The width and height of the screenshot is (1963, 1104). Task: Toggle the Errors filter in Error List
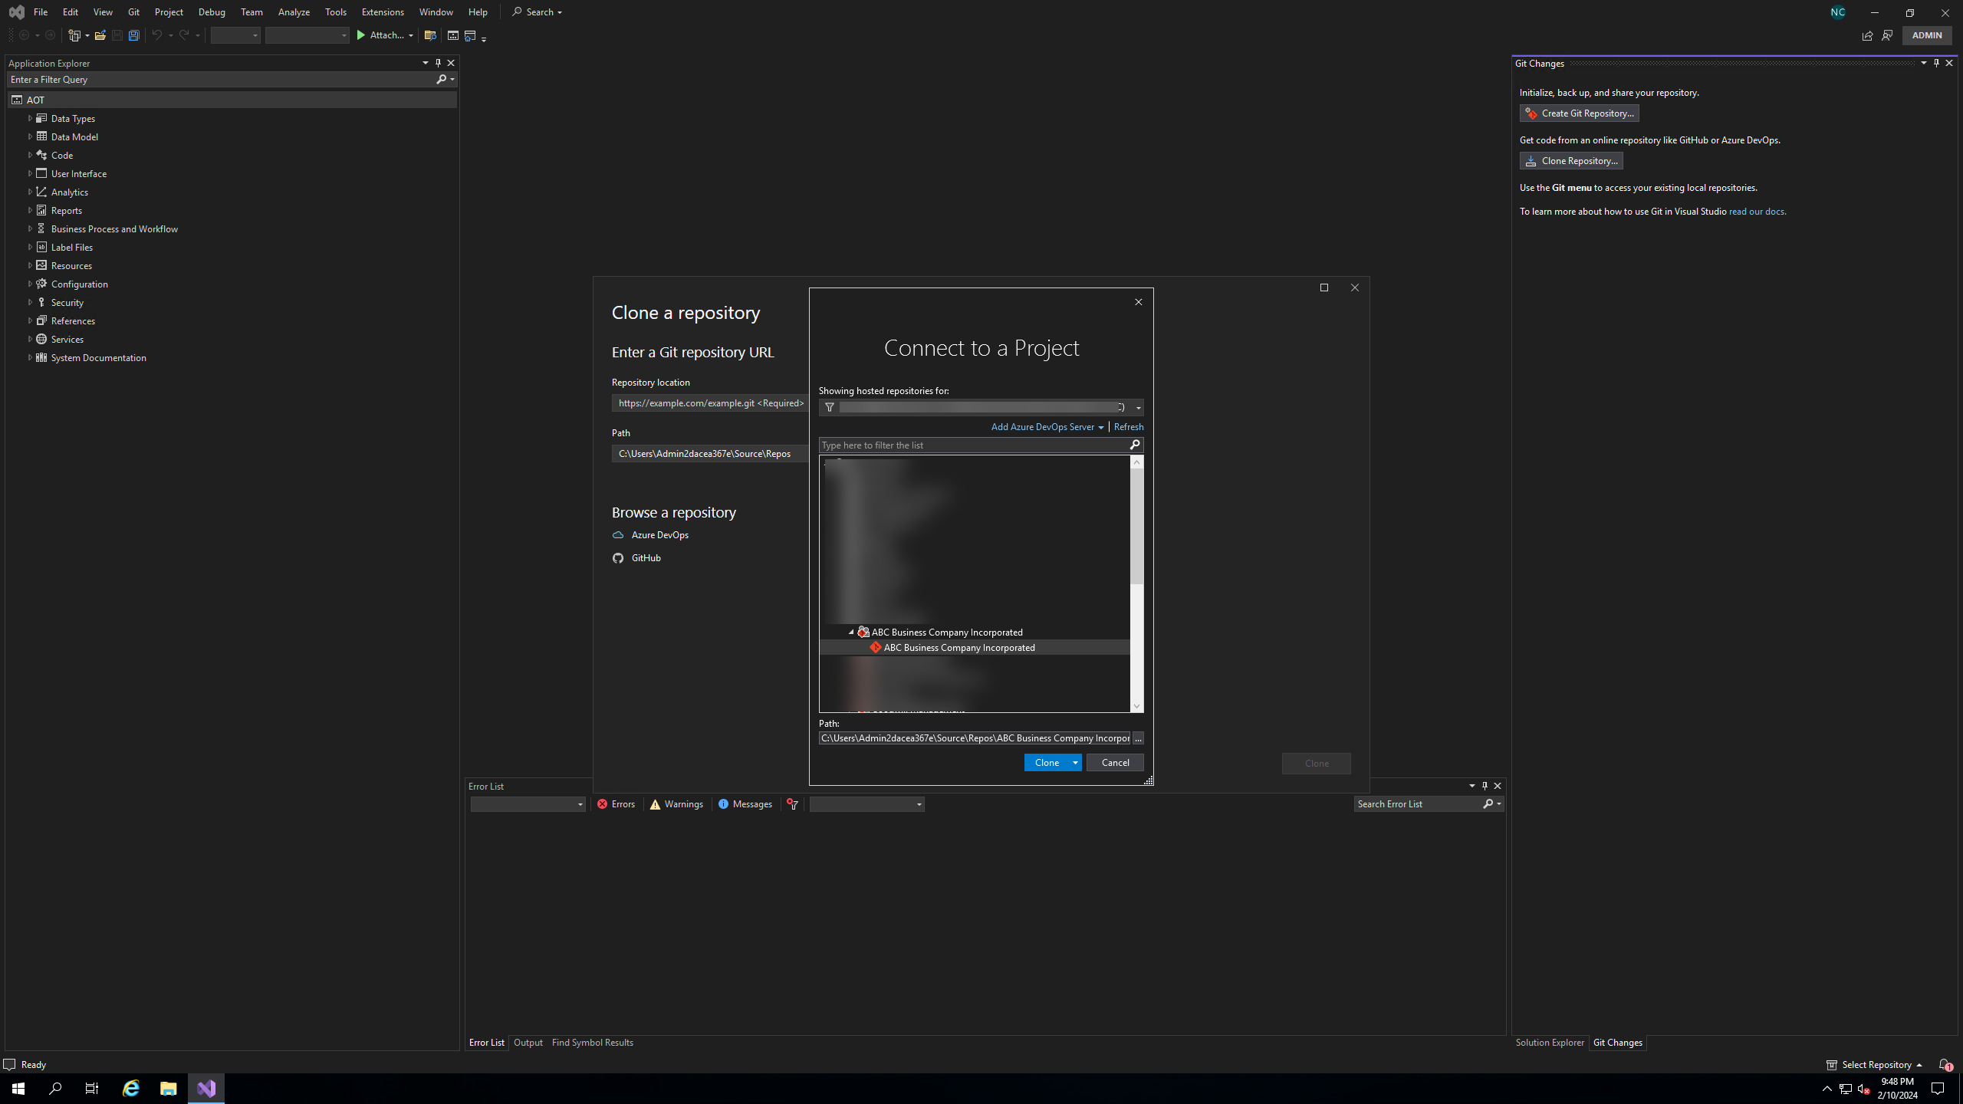coord(617,803)
